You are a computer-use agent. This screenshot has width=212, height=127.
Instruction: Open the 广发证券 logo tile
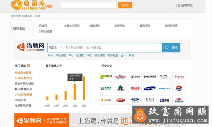[135, 77]
